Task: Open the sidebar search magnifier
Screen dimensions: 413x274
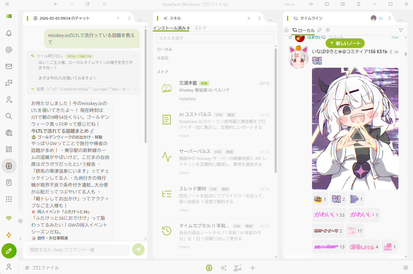Action: click(x=9, y=116)
